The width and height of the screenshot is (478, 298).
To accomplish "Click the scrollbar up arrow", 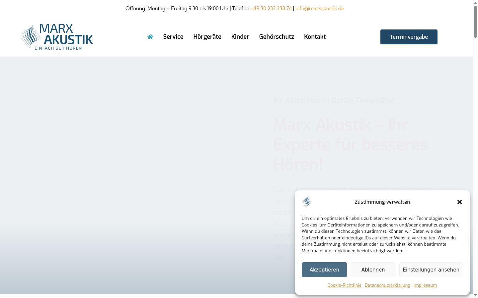I will pos(475,3).
